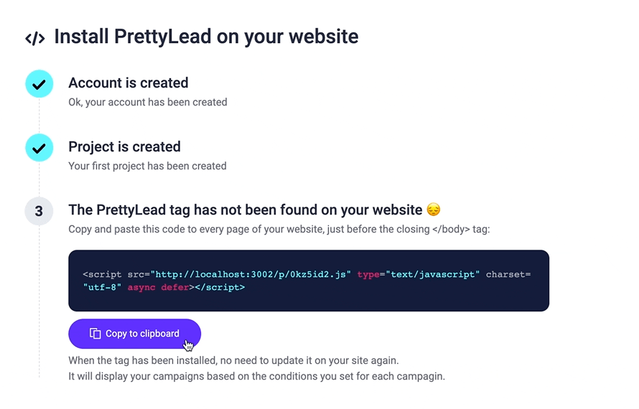
Task: Click the clipboard icon inside Copy button
Action: pyautogui.click(x=95, y=334)
